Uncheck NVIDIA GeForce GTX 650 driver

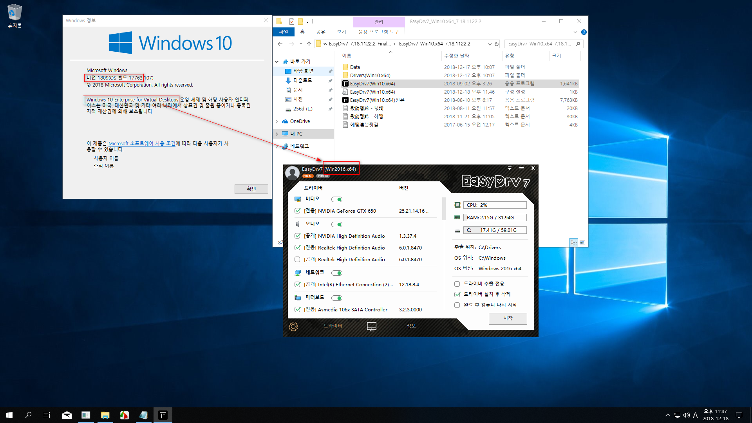click(297, 211)
